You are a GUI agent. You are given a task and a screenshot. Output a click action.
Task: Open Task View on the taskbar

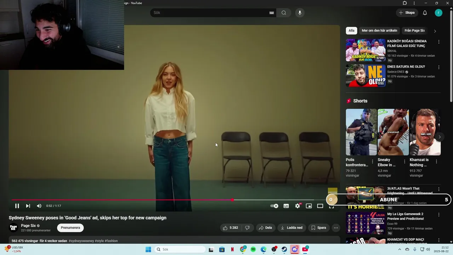pos(211,249)
